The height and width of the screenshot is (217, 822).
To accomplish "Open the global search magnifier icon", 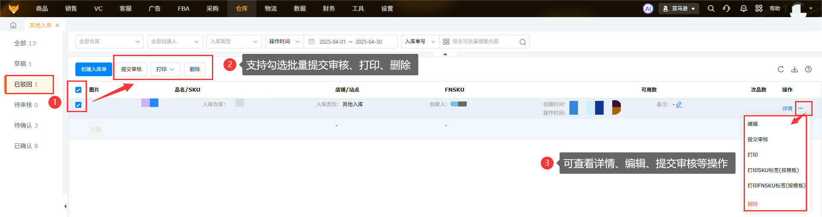I will tap(711, 9).
